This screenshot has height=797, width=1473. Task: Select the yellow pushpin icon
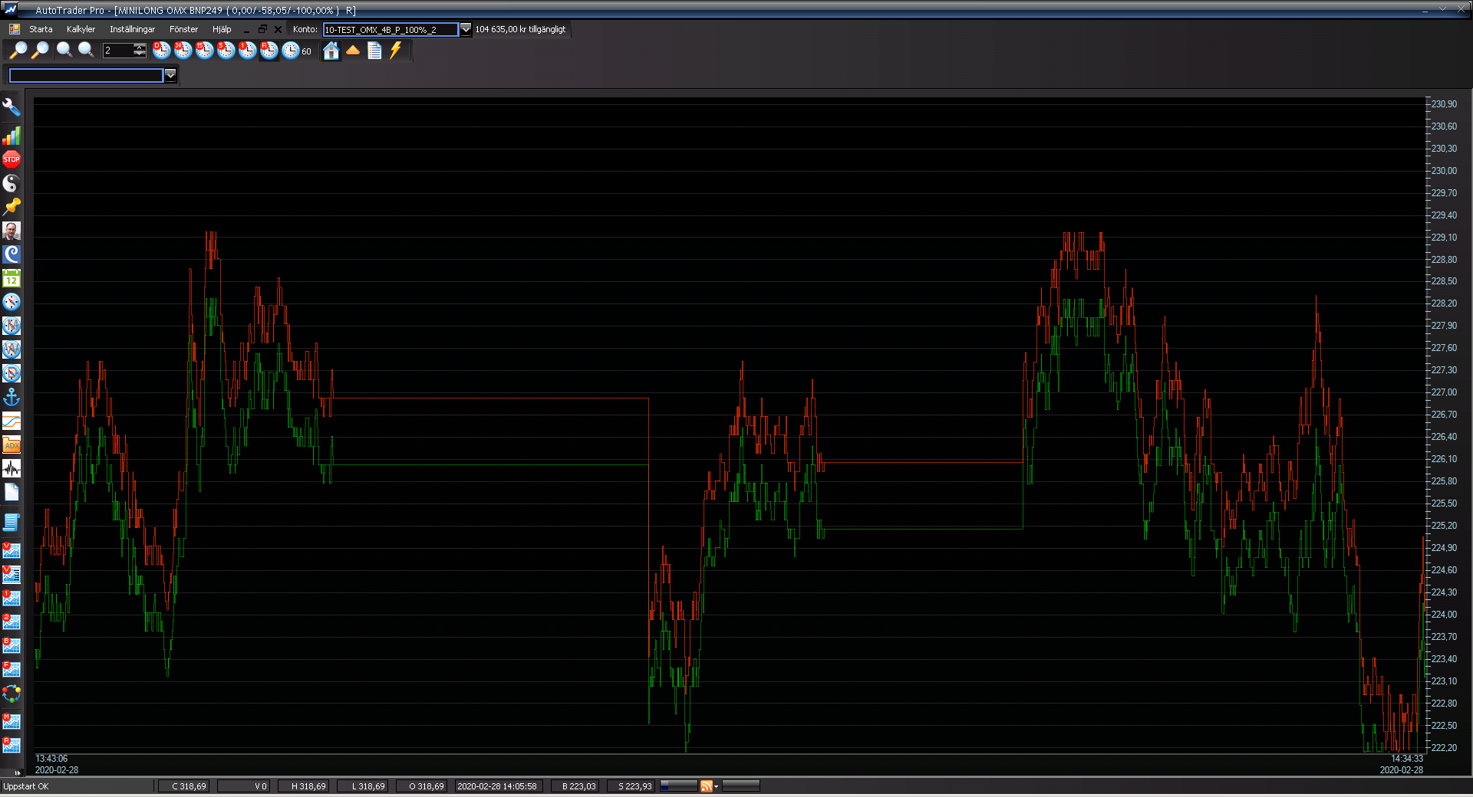[12, 207]
